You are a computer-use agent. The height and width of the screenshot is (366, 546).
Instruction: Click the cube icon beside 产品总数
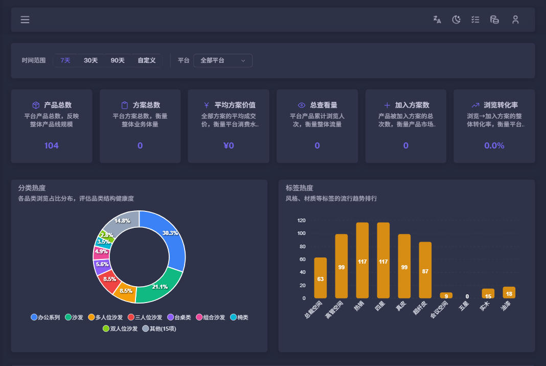click(36, 105)
